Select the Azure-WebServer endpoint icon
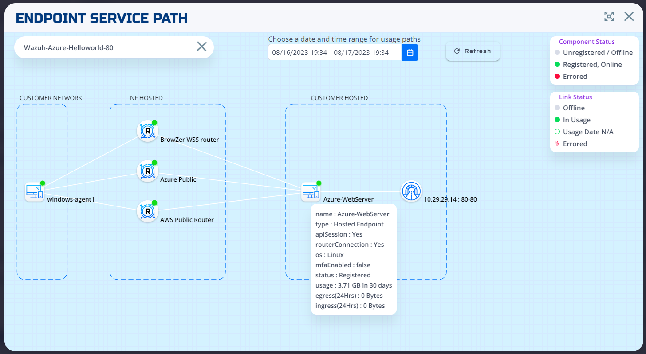The width and height of the screenshot is (646, 354). coord(311,191)
